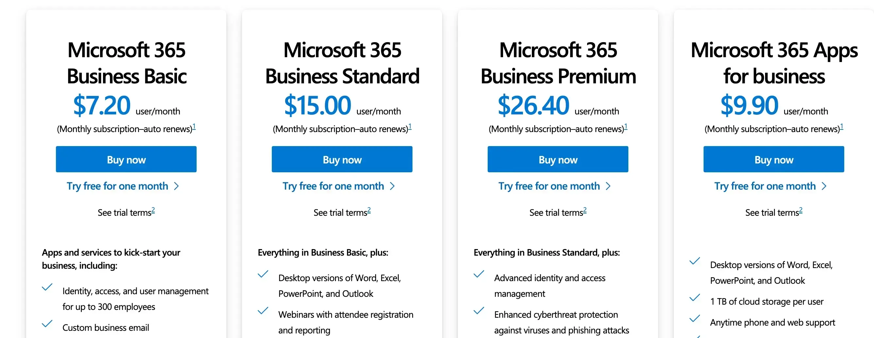The height and width of the screenshot is (338, 874).
Task: Click checkmark beside Advanced identity and access management
Action: pos(479,275)
